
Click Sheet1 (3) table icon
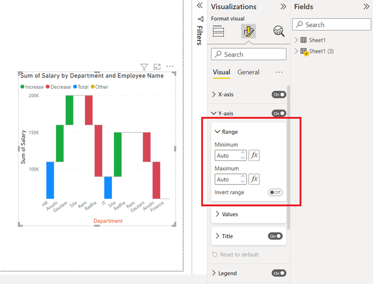tap(304, 51)
